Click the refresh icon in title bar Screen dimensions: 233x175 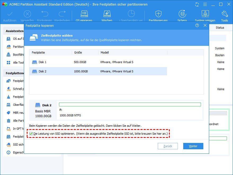197,5
